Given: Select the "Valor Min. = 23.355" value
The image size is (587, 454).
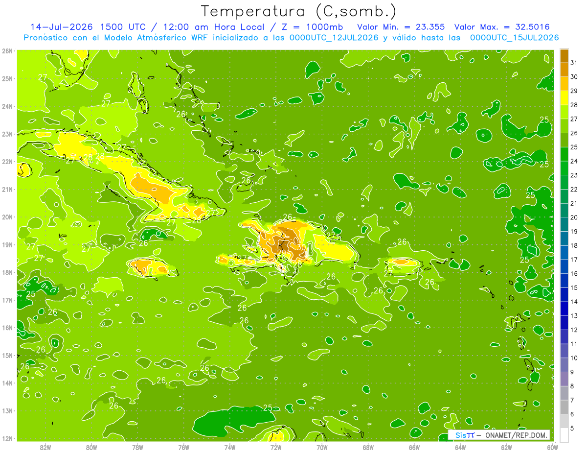Looking at the screenshot, I should (x=401, y=27).
